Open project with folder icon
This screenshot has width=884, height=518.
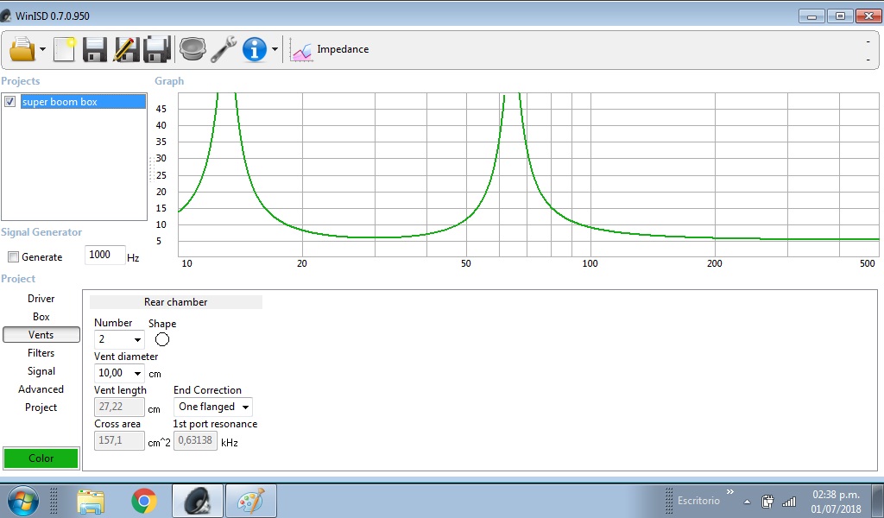point(22,49)
